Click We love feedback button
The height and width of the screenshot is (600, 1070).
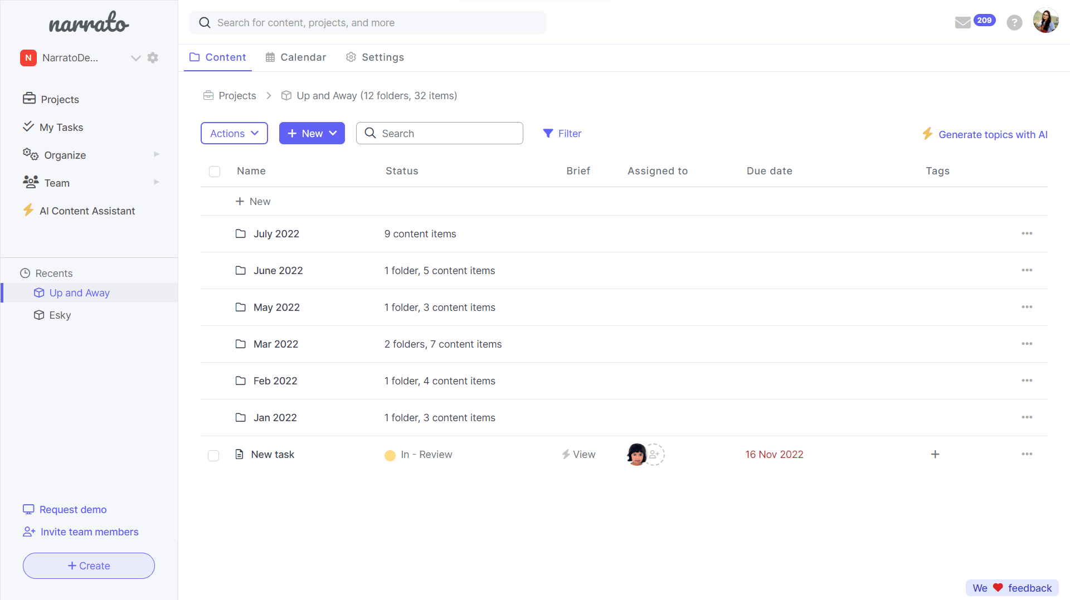coord(1012,588)
